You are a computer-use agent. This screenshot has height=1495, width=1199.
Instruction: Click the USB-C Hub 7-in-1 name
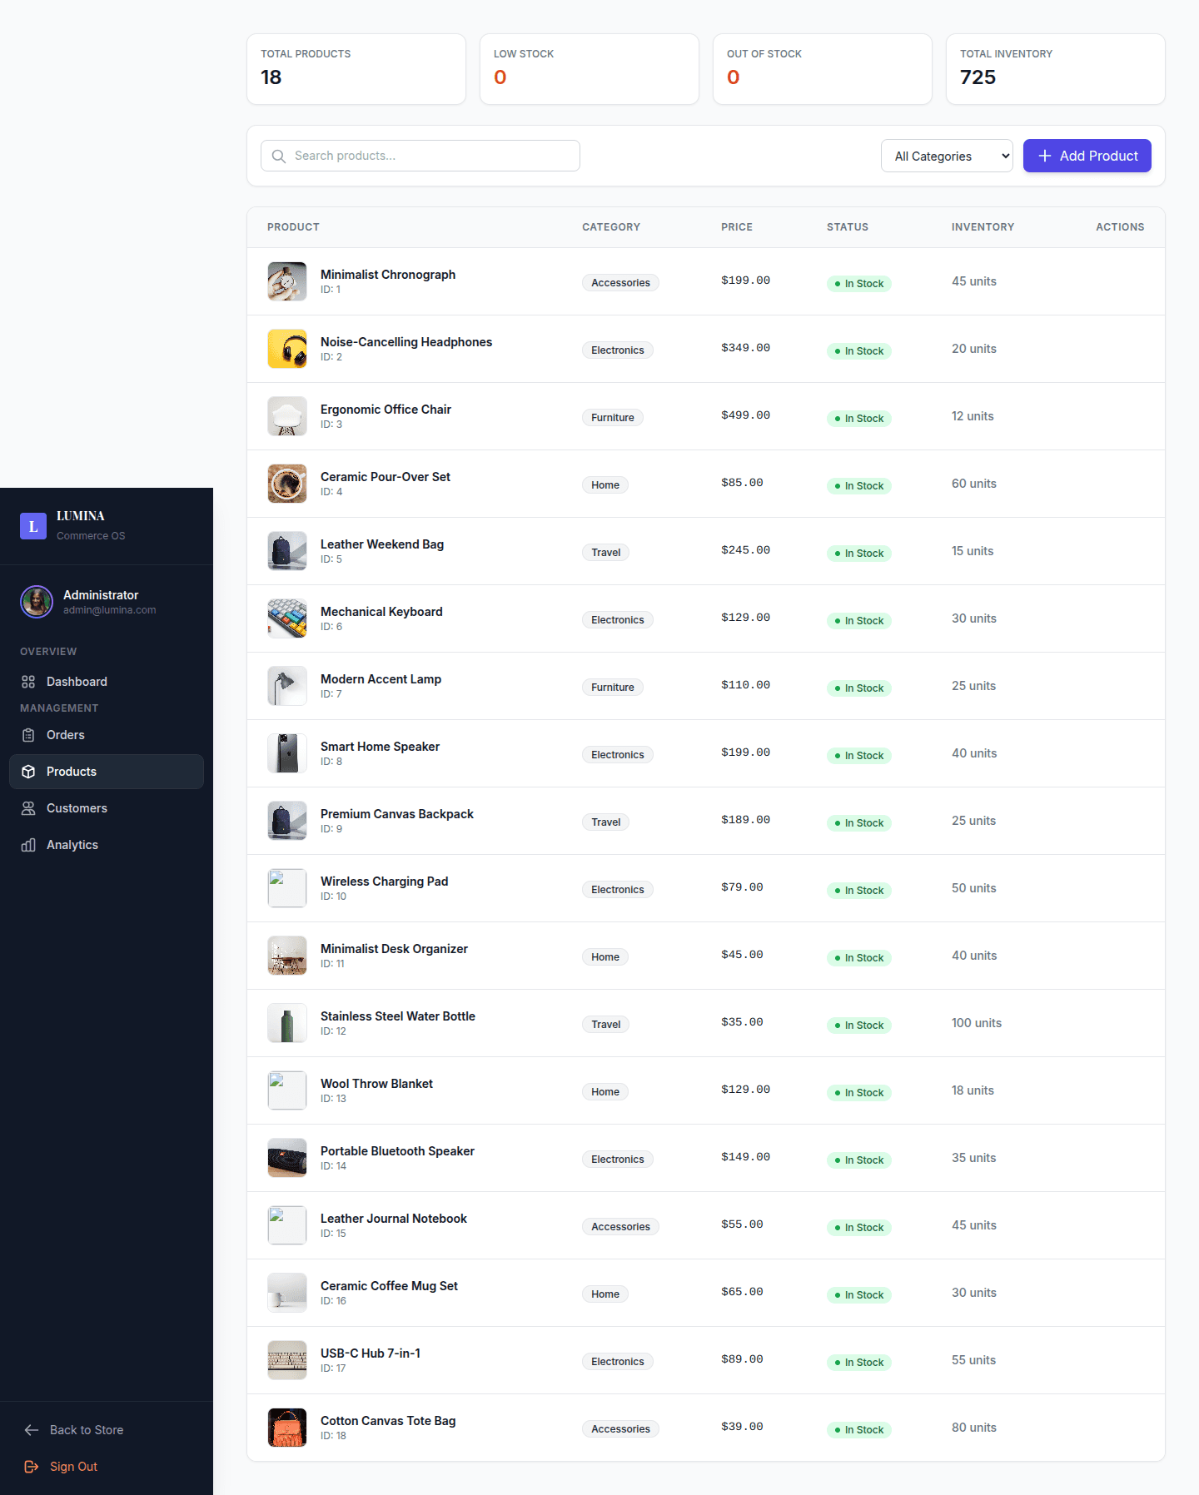coord(371,1353)
